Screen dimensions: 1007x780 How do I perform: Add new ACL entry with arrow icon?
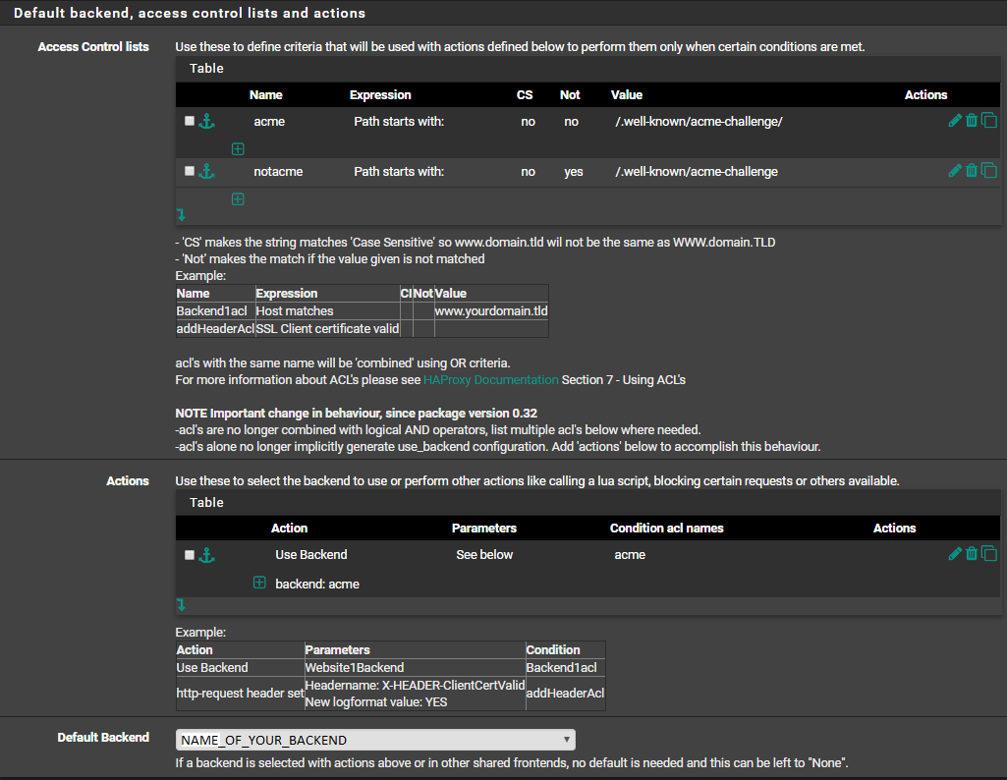point(181,214)
